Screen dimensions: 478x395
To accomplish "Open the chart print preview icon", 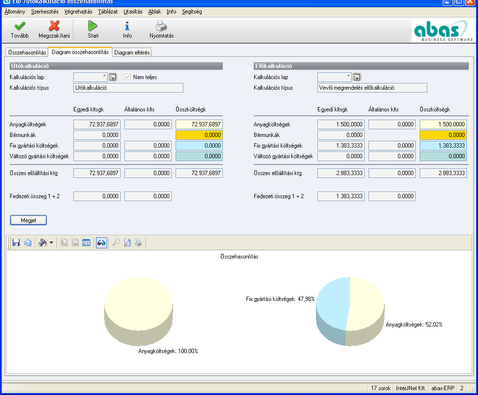I will pyautogui.click(x=127, y=243).
